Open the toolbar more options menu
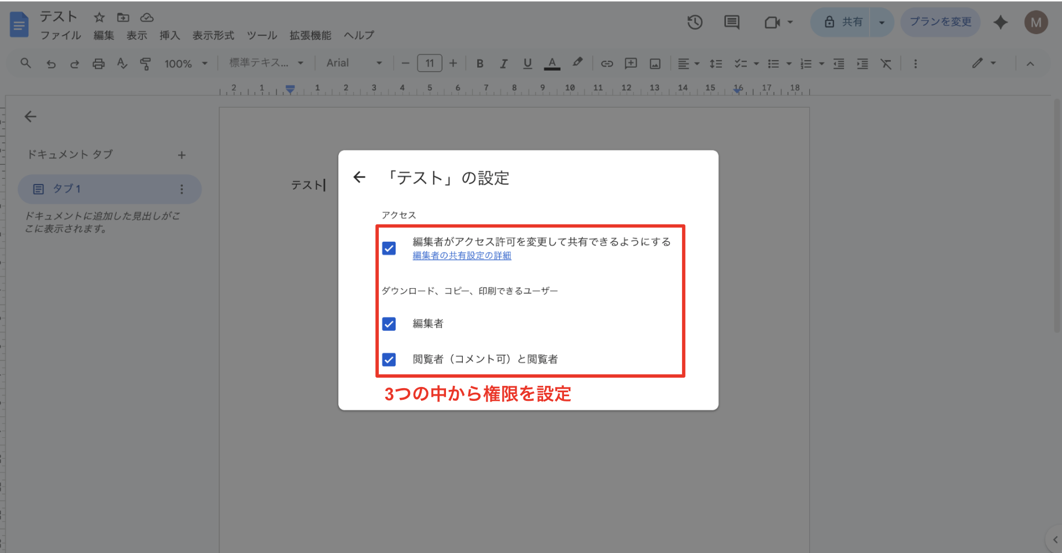The image size is (1062, 553). click(x=915, y=64)
